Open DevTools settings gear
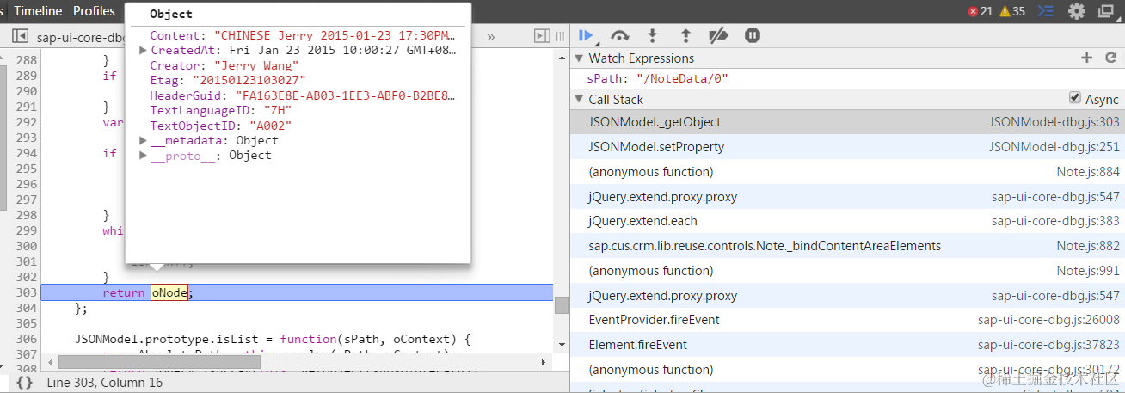 pos(1077,11)
